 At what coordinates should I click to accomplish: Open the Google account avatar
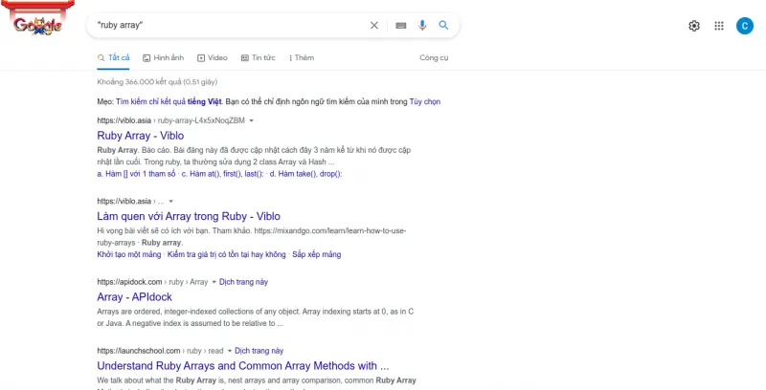click(x=744, y=26)
